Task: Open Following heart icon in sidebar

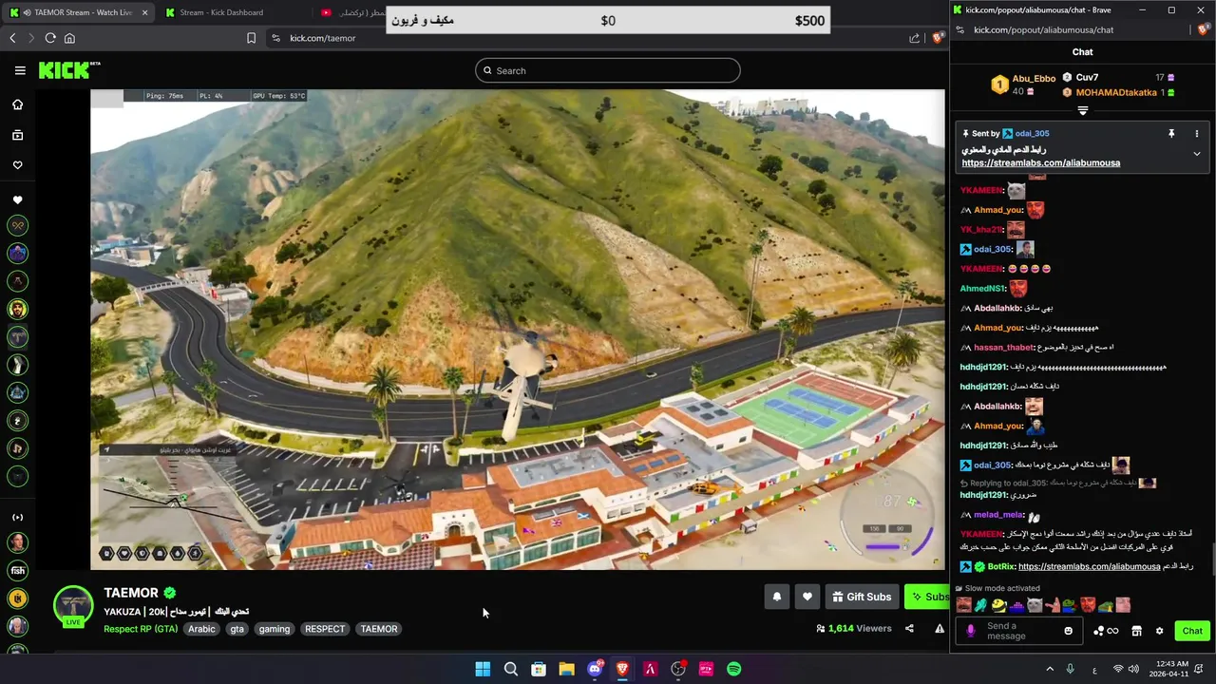Action: point(17,165)
